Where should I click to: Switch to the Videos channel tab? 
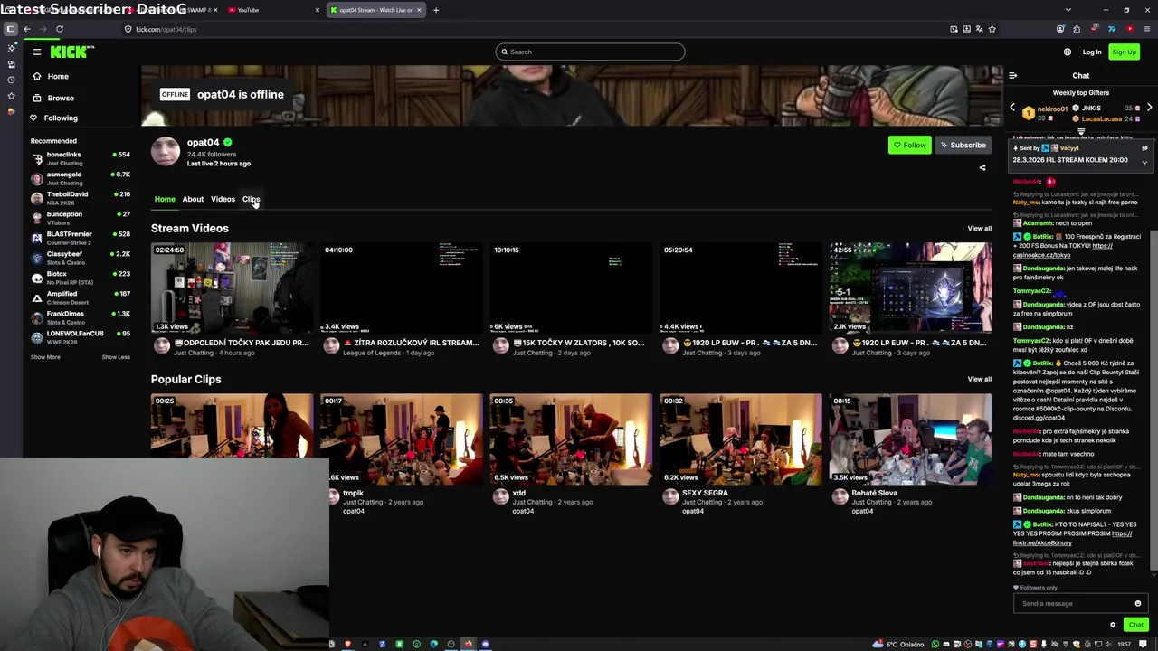click(x=223, y=199)
